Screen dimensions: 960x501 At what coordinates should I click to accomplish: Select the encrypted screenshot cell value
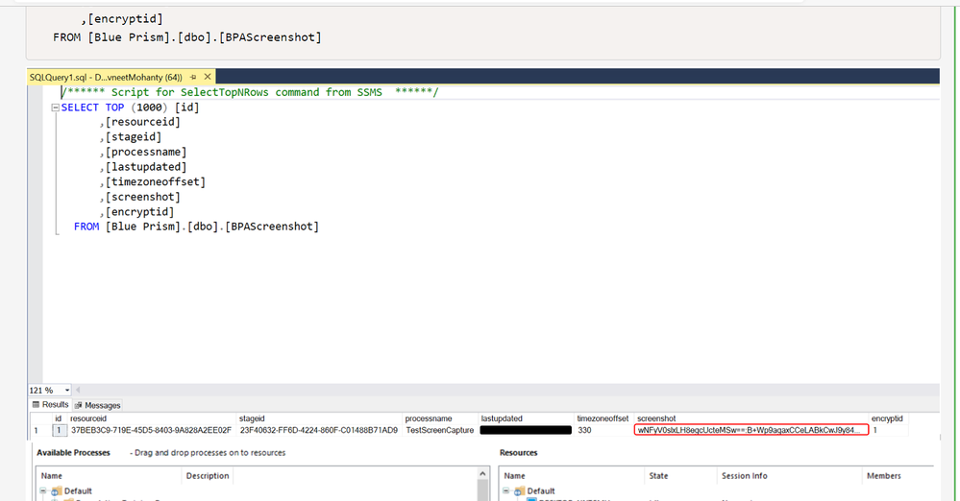[x=750, y=431]
